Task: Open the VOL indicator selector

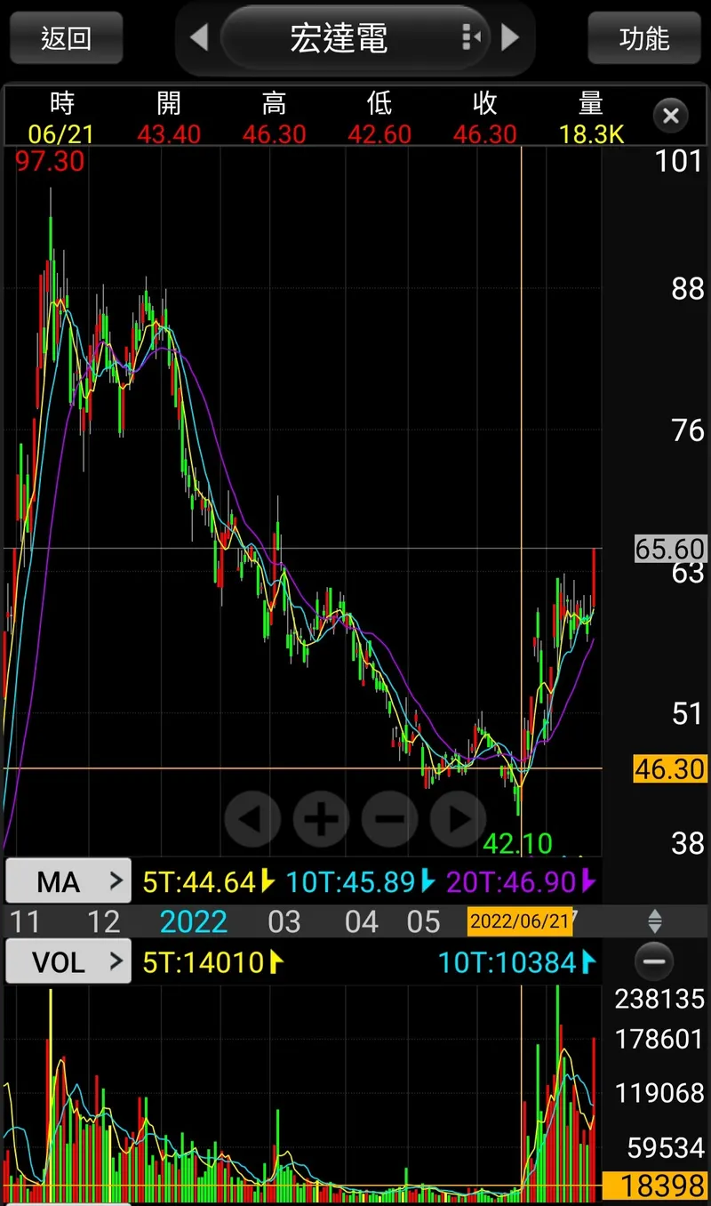Action: coord(68,961)
